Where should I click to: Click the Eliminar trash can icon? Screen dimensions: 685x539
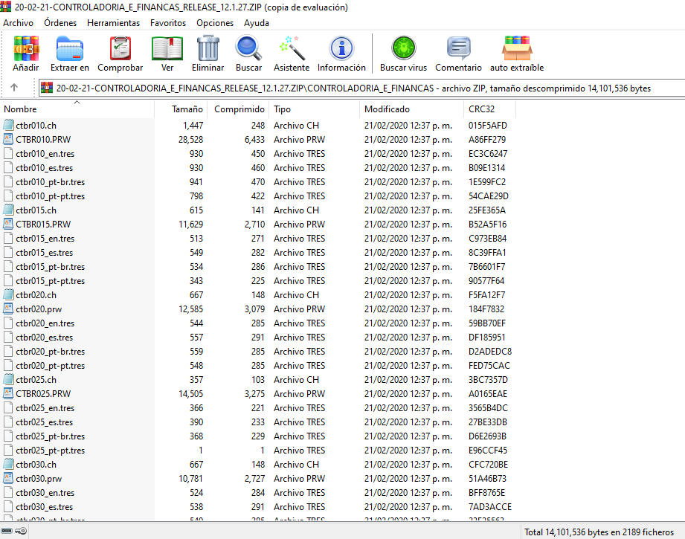coord(208,48)
